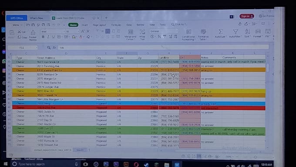Select the COLD_CALL_LIST sheet tab
This screenshot has height=167, width=296.
pyautogui.click(x=53, y=150)
